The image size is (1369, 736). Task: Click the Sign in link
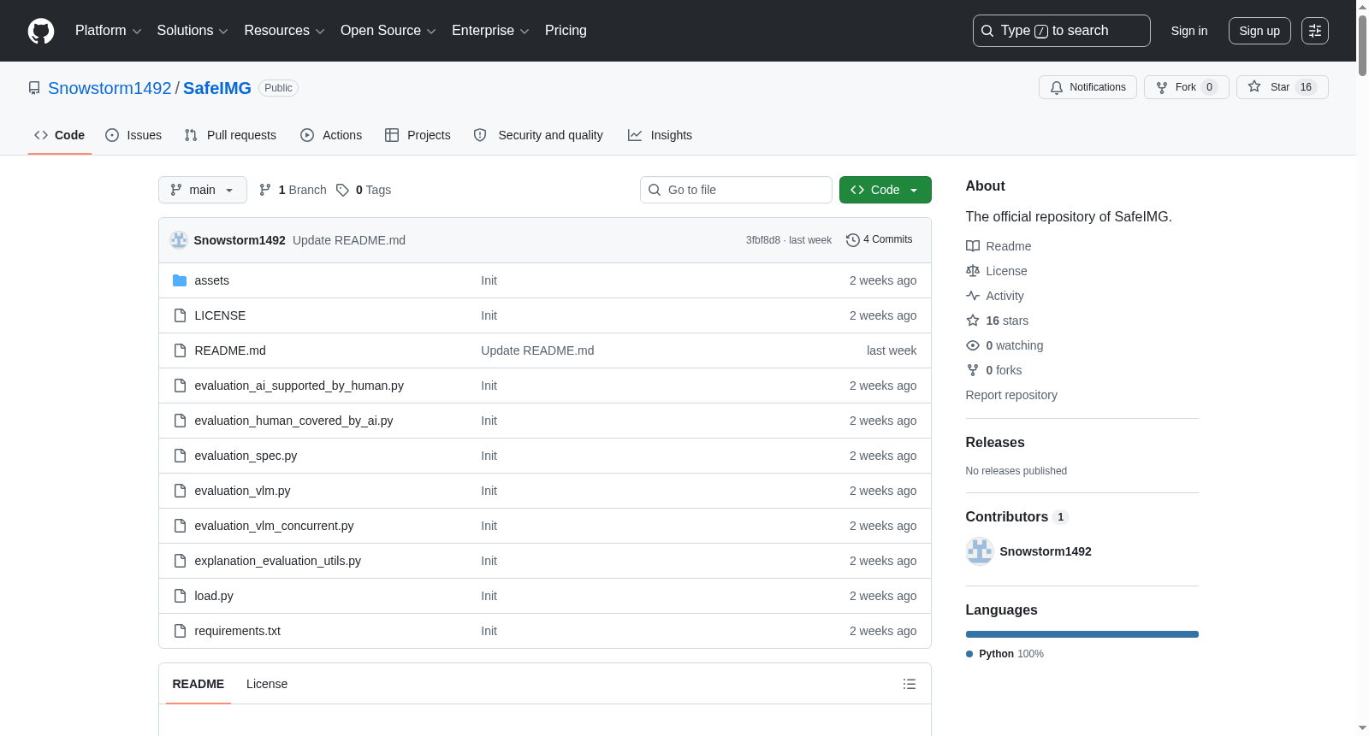tap(1189, 31)
